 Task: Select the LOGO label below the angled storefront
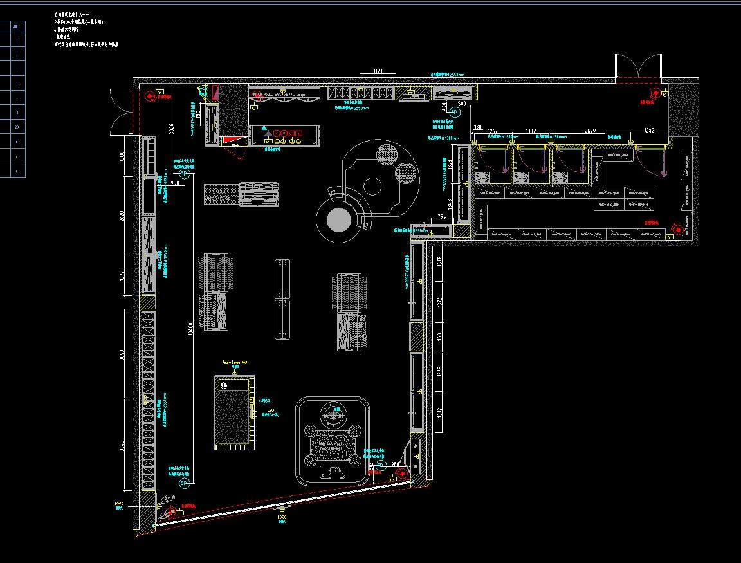(x=281, y=517)
